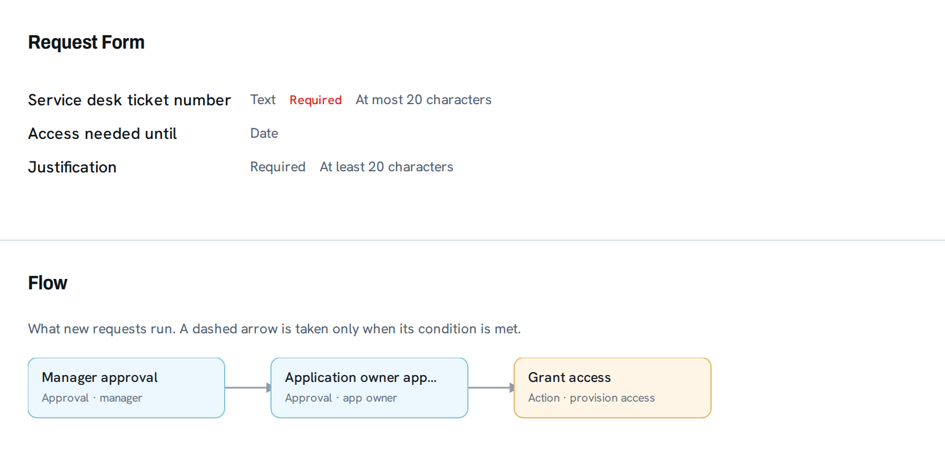Click the "Flow" section heading

click(47, 283)
